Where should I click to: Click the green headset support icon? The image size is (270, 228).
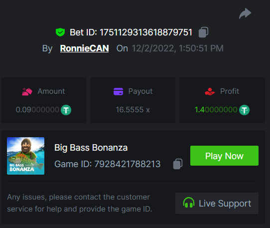(x=189, y=203)
